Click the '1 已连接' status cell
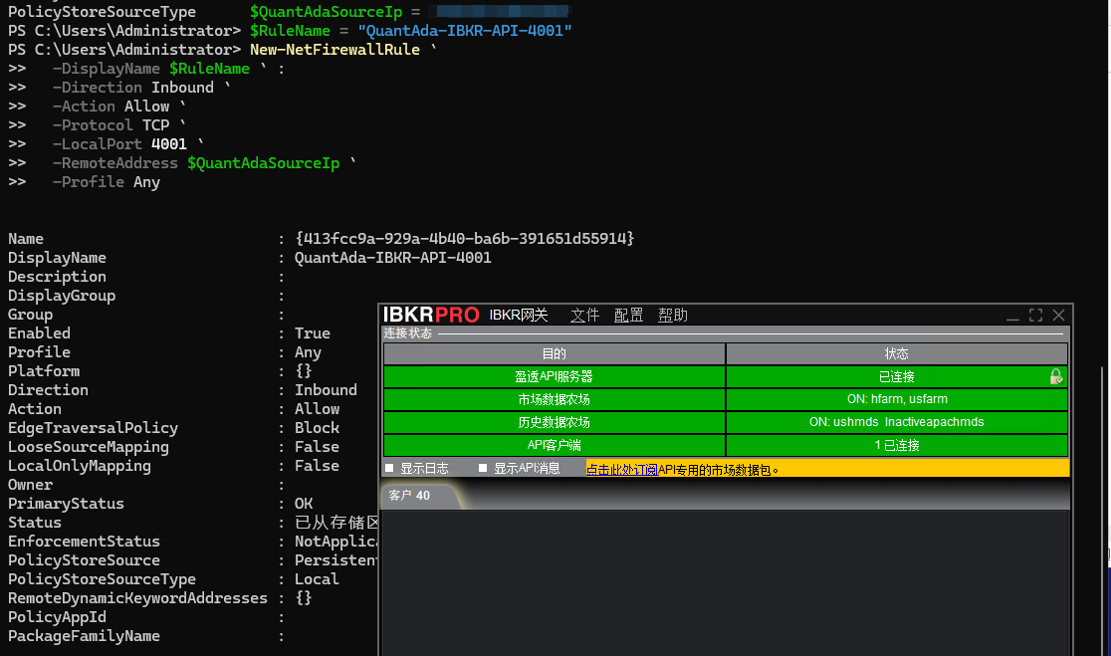This screenshot has width=1111, height=656. pyautogui.click(x=896, y=445)
